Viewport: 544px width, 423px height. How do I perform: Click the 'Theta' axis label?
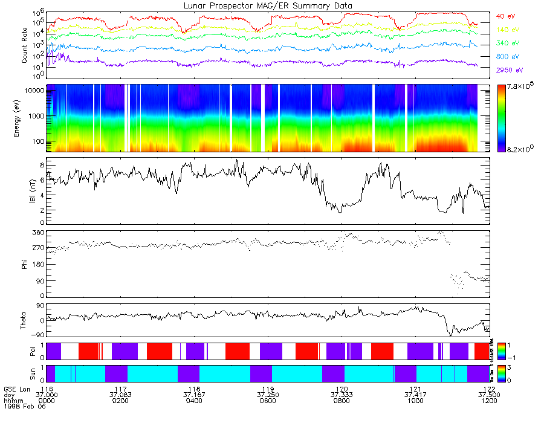tap(23, 320)
